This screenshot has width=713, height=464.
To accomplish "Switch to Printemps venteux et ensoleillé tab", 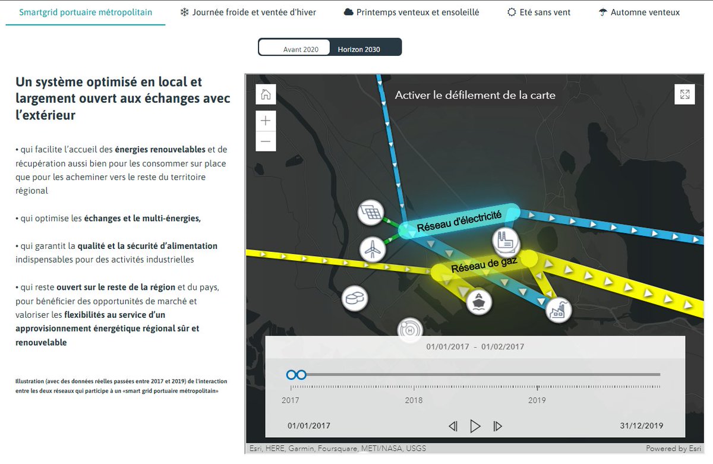I will coord(411,12).
